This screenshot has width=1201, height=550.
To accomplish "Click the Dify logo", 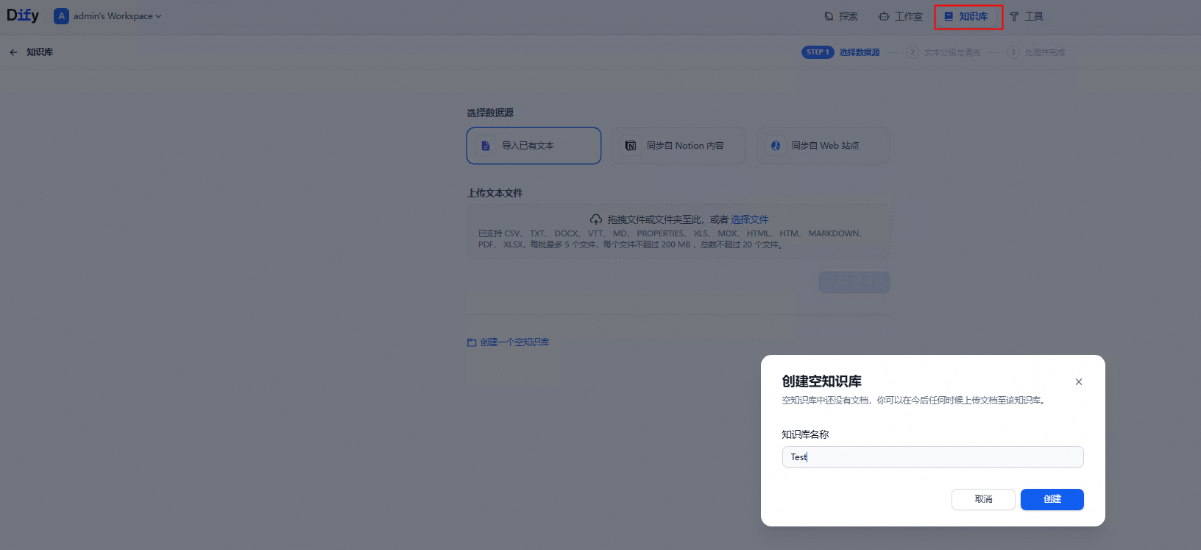I will 23,15.
